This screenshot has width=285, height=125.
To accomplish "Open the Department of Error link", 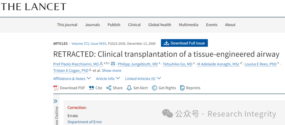I will (85, 122).
